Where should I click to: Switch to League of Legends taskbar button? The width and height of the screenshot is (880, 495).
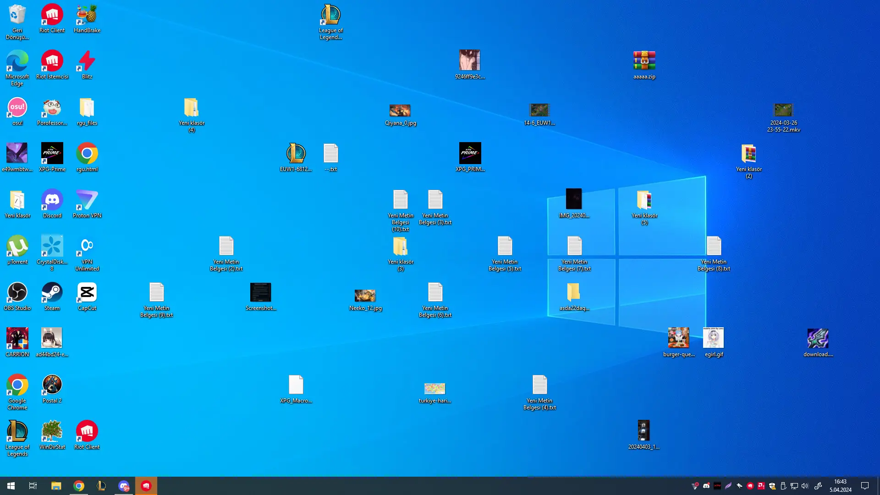pos(101,486)
